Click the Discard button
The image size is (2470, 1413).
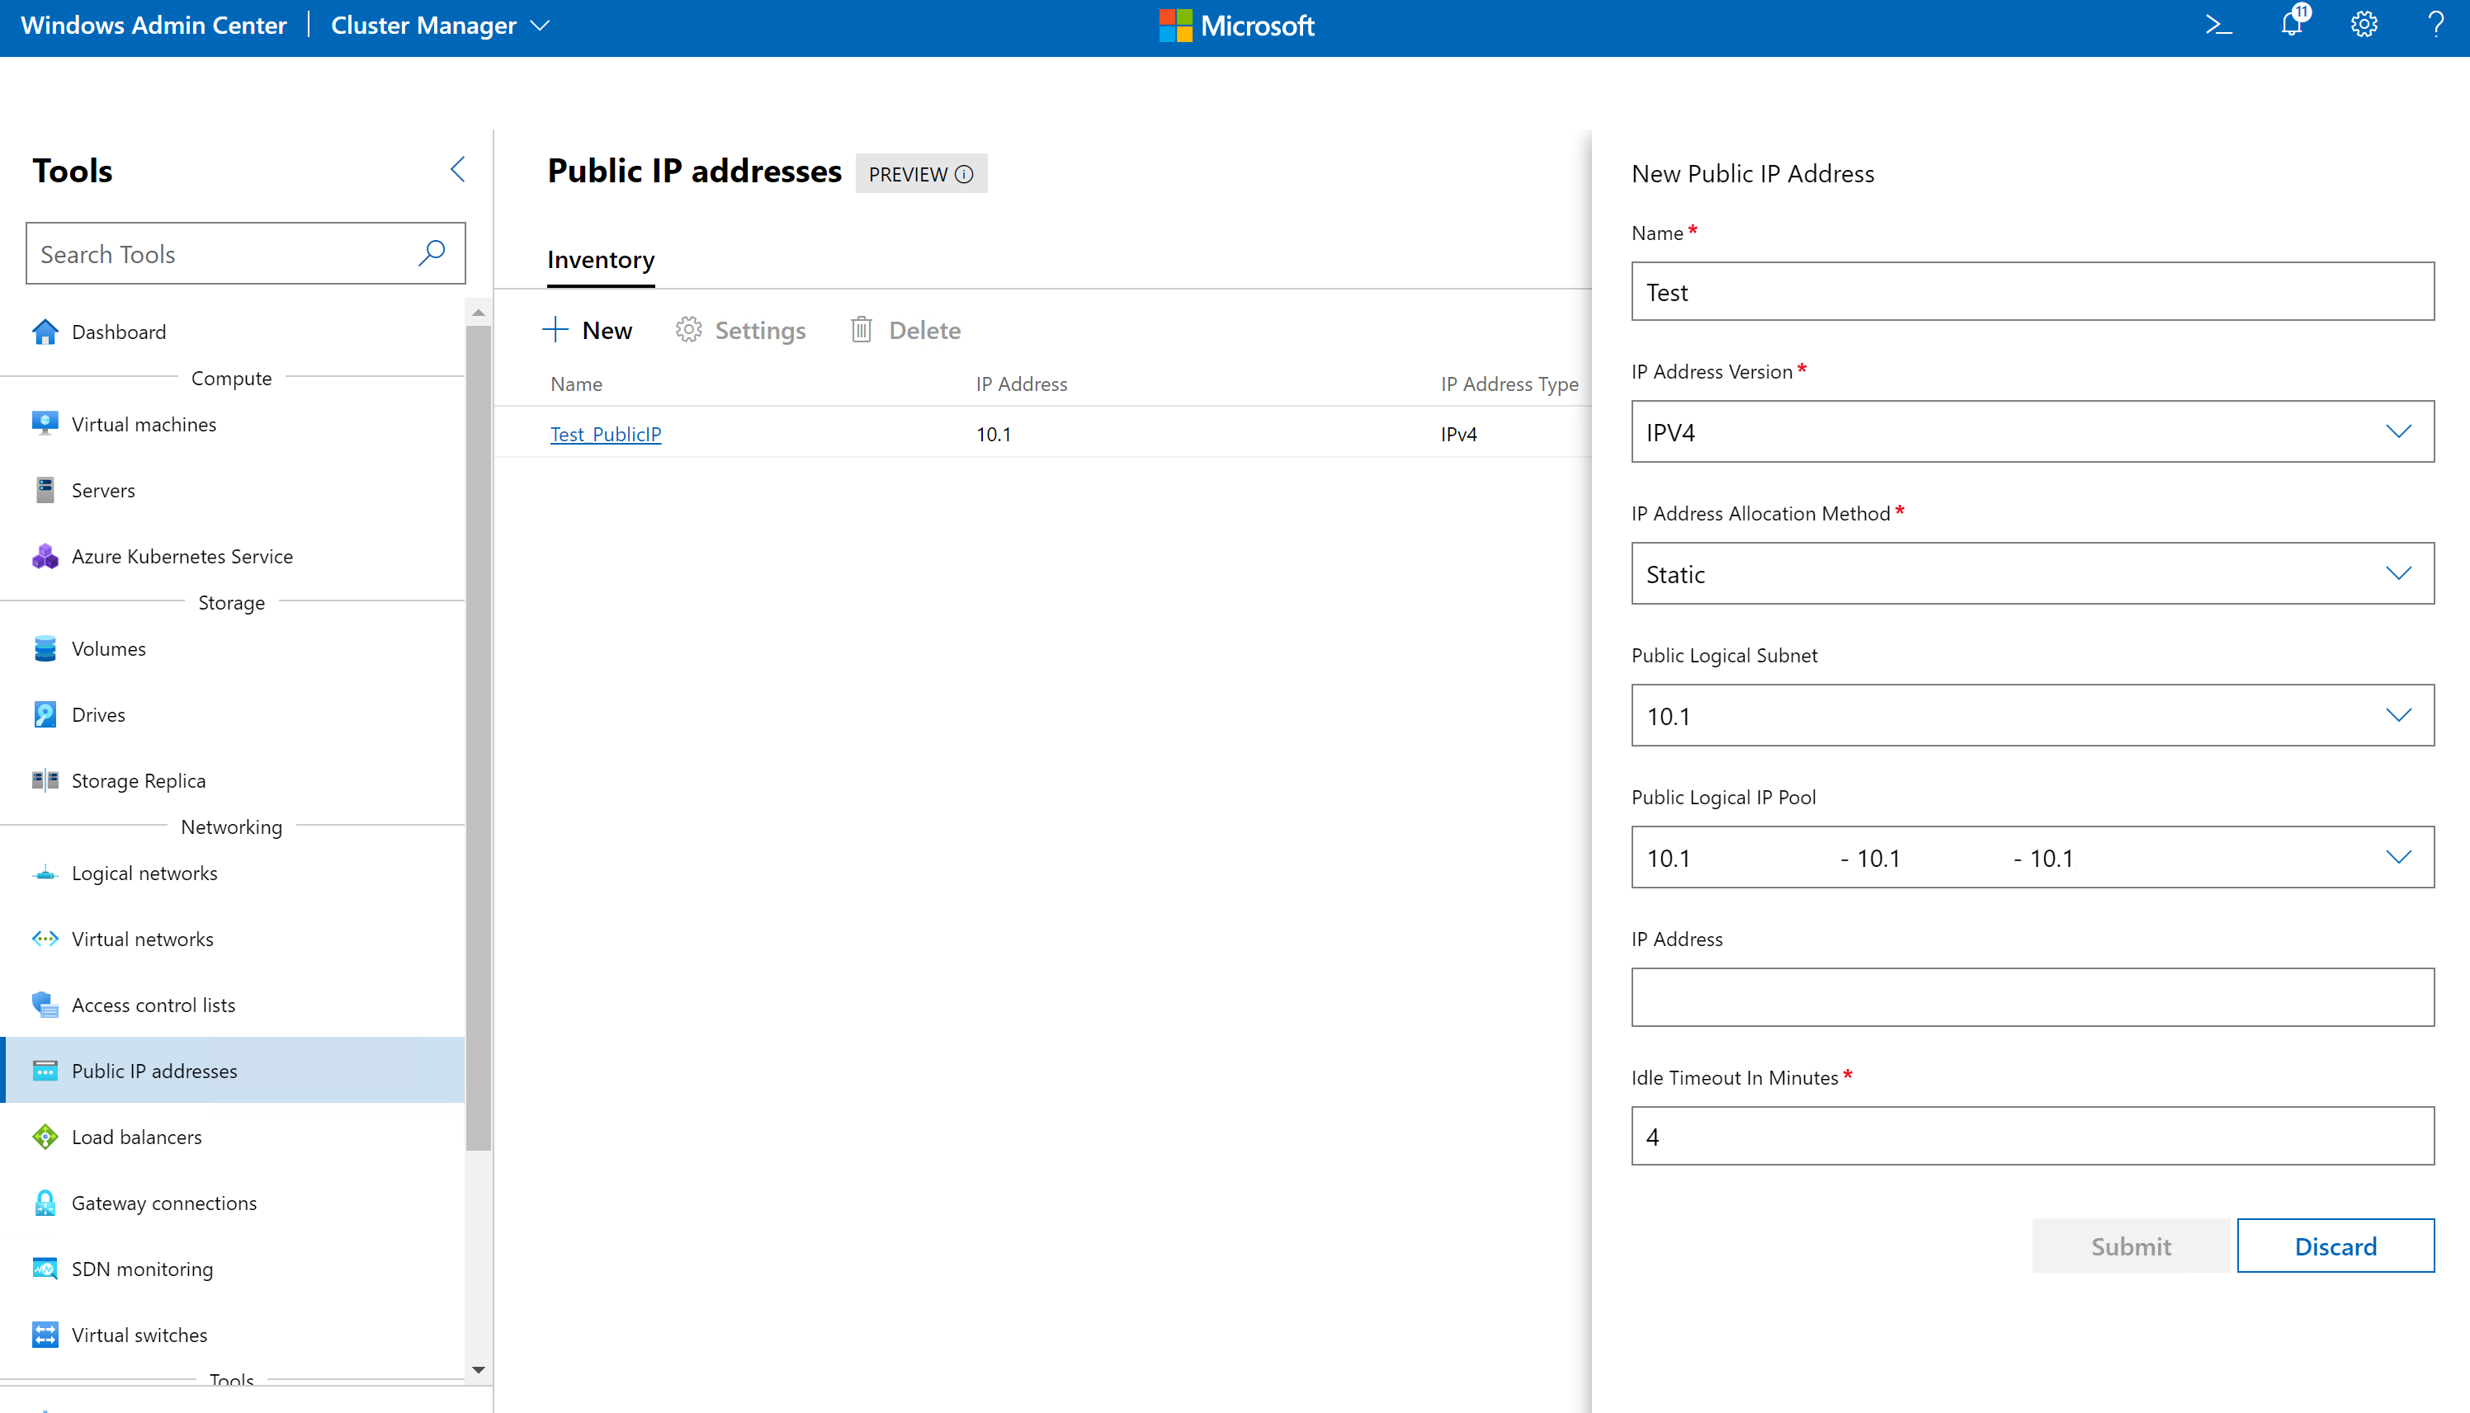click(x=2335, y=1246)
